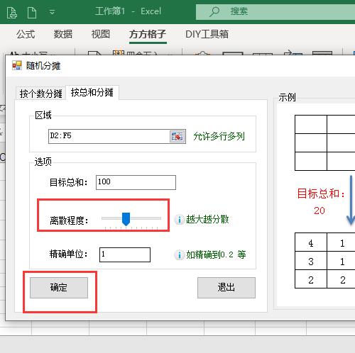355x353 pixels.
Task: Open the DIY工具箱 ribbon tab
Action: tap(207, 34)
